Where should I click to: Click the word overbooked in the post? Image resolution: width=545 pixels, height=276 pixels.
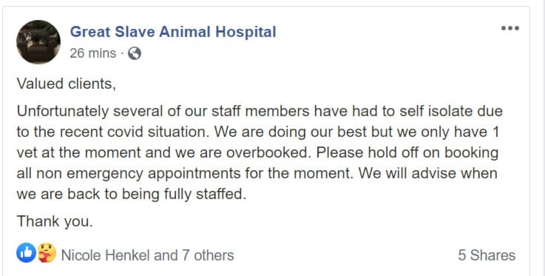[267, 152]
